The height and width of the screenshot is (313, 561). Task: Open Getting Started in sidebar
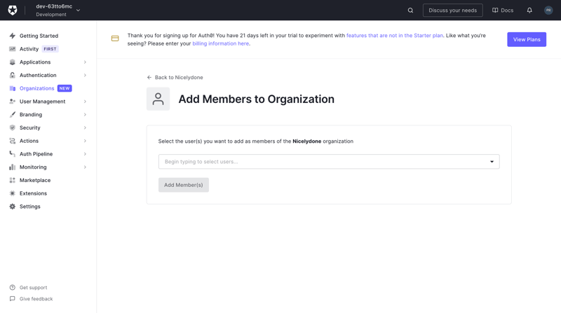tap(39, 36)
